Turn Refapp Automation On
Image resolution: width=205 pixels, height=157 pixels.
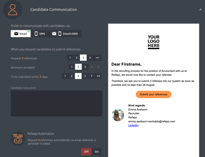click(x=97, y=152)
